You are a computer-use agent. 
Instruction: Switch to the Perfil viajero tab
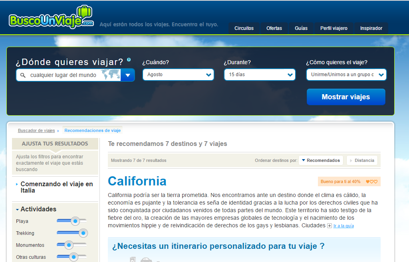(334, 28)
